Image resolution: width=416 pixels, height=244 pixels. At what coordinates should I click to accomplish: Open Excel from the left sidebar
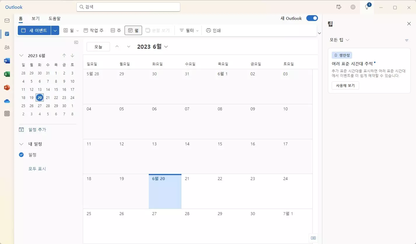pyautogui.click(x=7, y=74)
